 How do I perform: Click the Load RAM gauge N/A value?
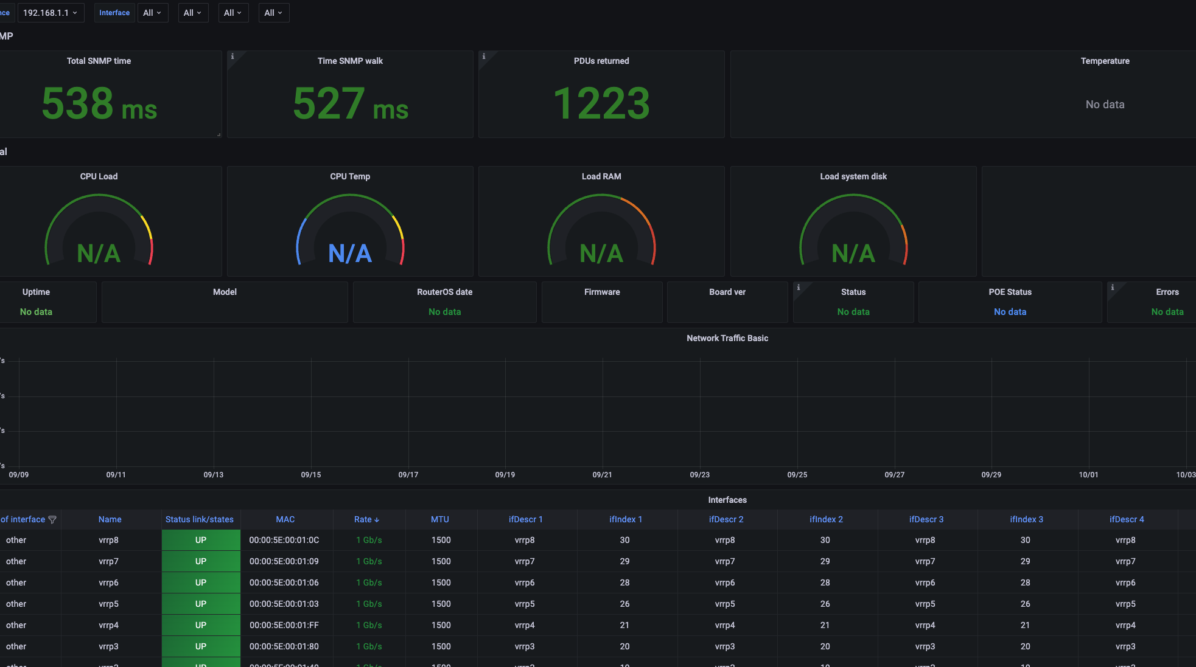coord(601,253)
